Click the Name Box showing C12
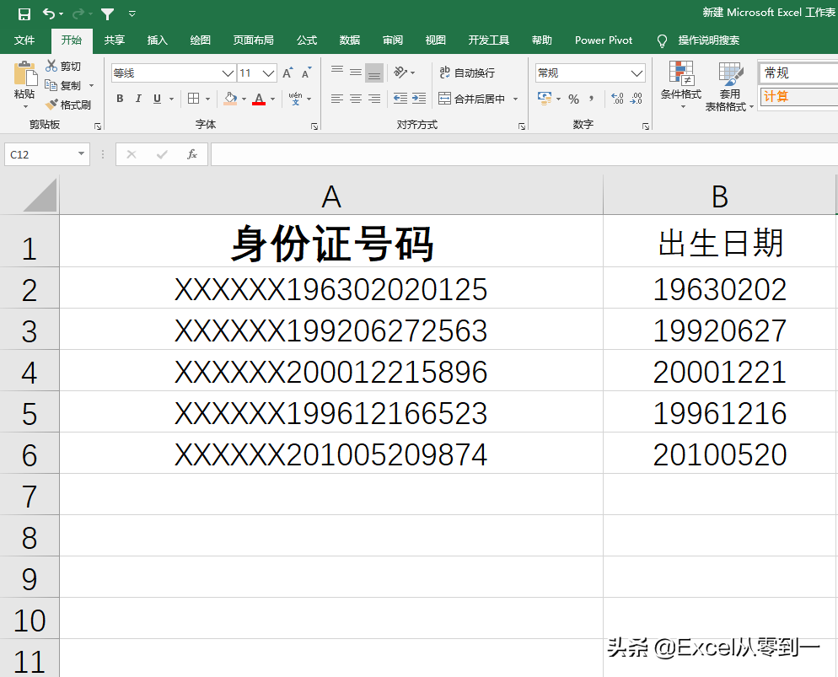Screen dimensions: 838x677 point(40,154)
